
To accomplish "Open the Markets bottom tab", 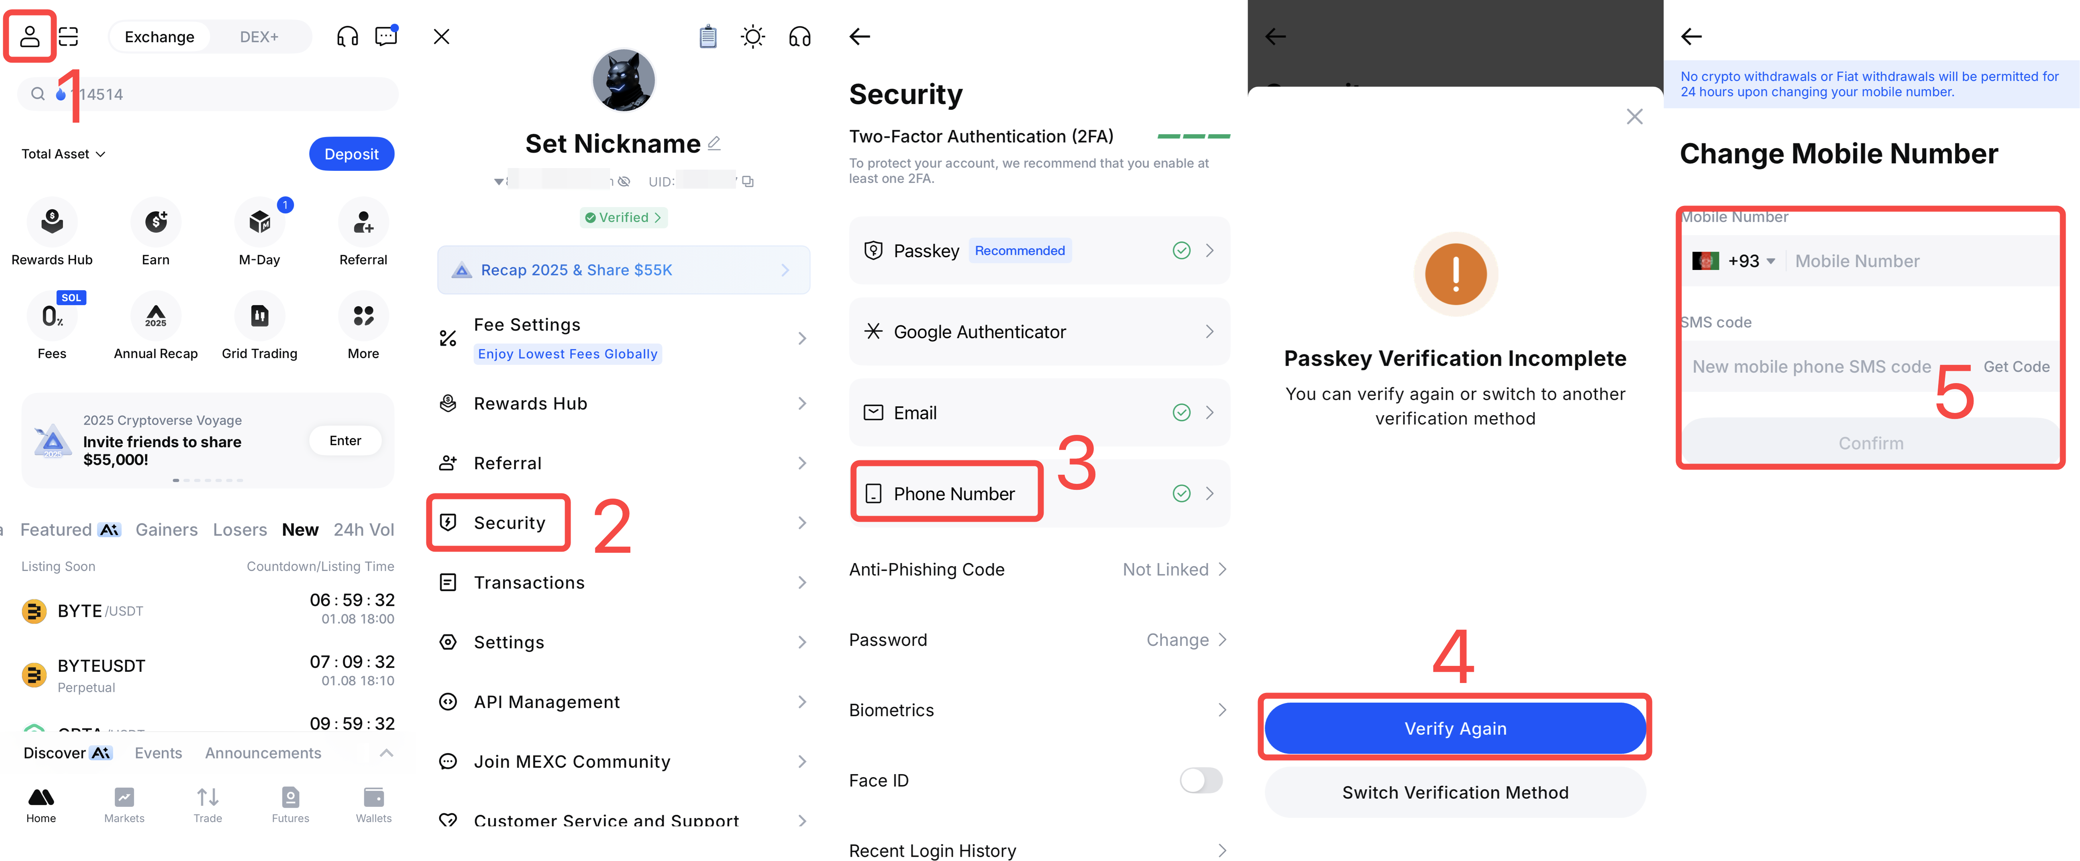I will (124, 804).
